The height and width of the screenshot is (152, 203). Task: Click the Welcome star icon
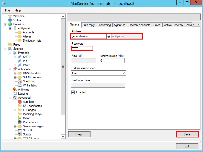click(10, 16)
